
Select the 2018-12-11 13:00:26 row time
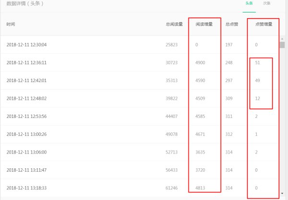coord(26,134)
